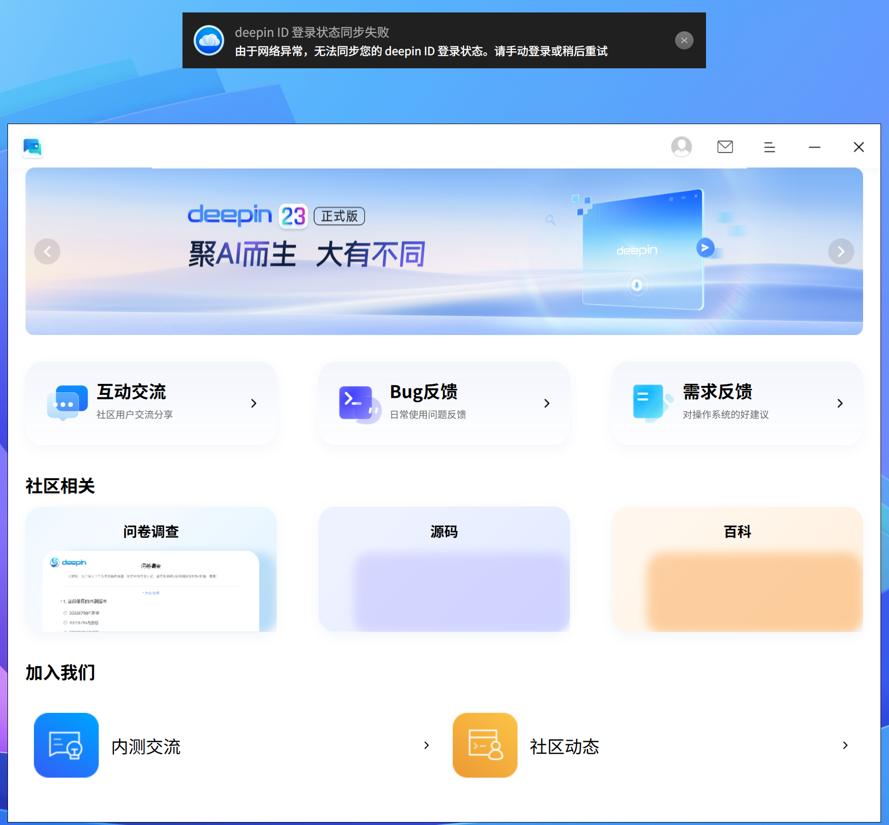Viewport: 889px width, 825px height.
Task: Open the message notifications envelope icon
Action: pyautogui.click(x=725, y=147)
